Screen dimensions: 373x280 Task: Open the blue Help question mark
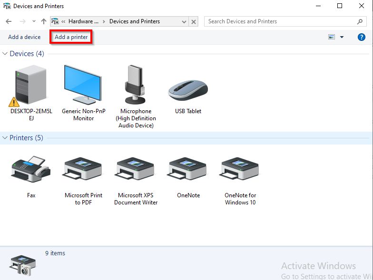point(361,37)
